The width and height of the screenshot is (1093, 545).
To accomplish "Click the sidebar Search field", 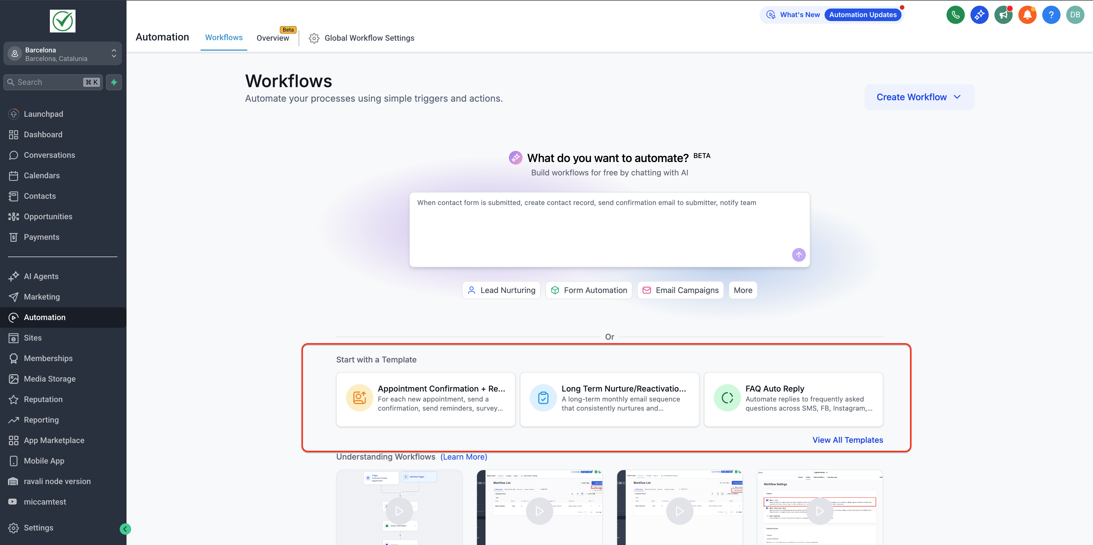I will pos(49,82).
